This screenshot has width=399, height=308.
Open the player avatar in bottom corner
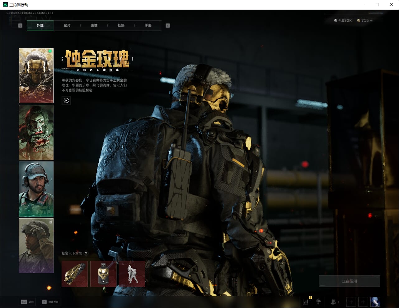[x=375, y=301]
